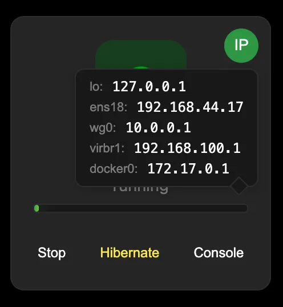This screenshot has height=307, width=283.
Task: Select the virbr1 interface label
Action: click(x=107, y=148)
